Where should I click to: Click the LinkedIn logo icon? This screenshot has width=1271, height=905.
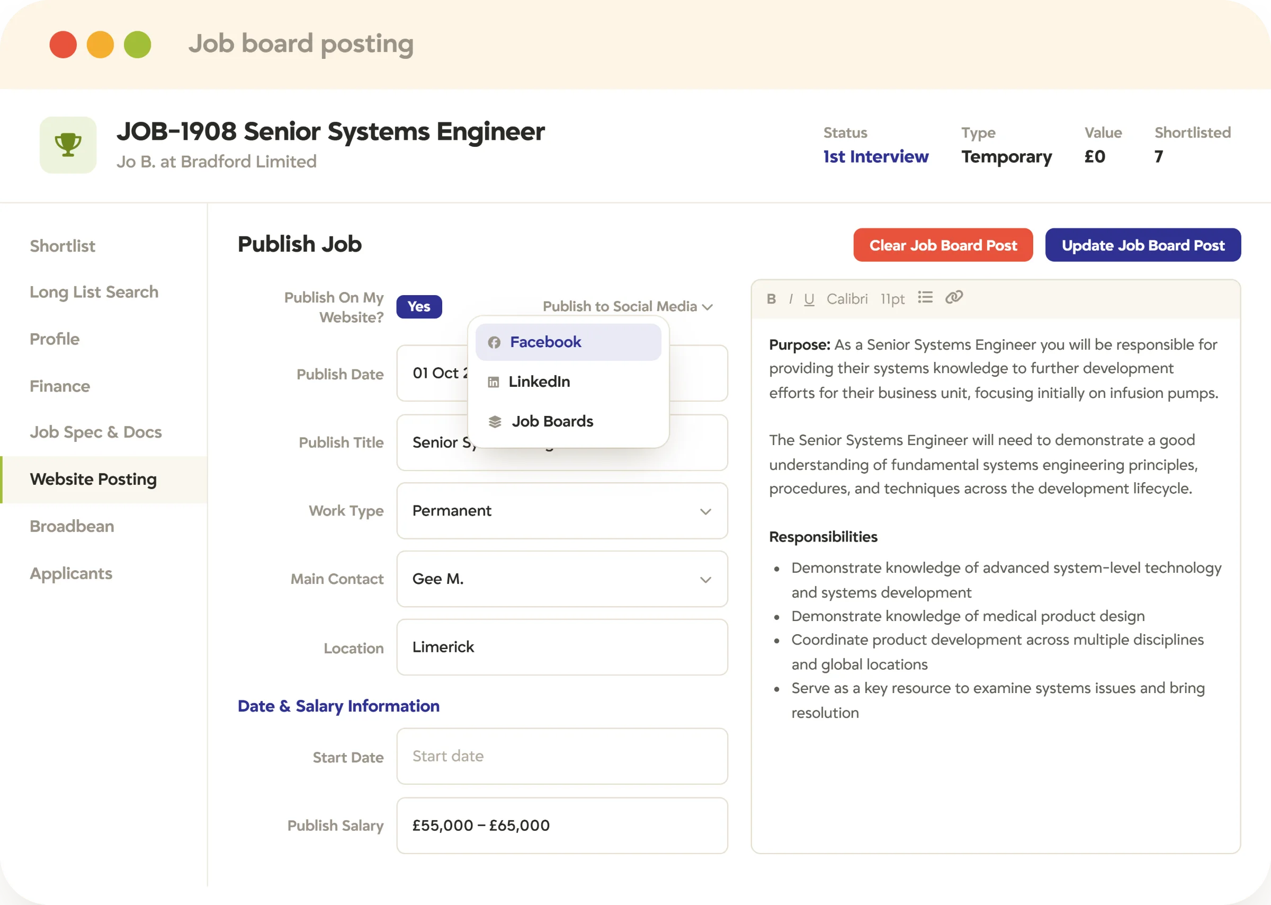click(x=493, y=381)
